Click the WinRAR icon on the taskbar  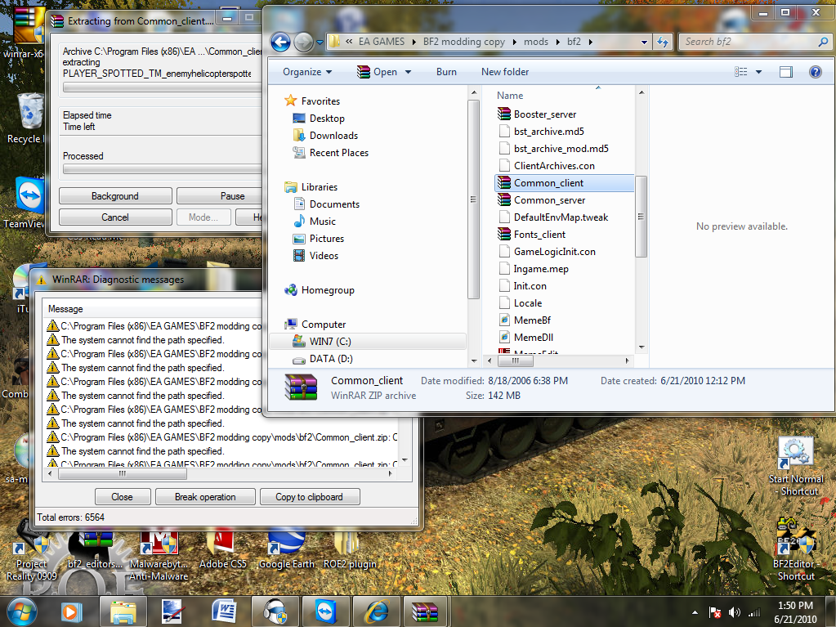pyautogui.click(x=426, y=611)
